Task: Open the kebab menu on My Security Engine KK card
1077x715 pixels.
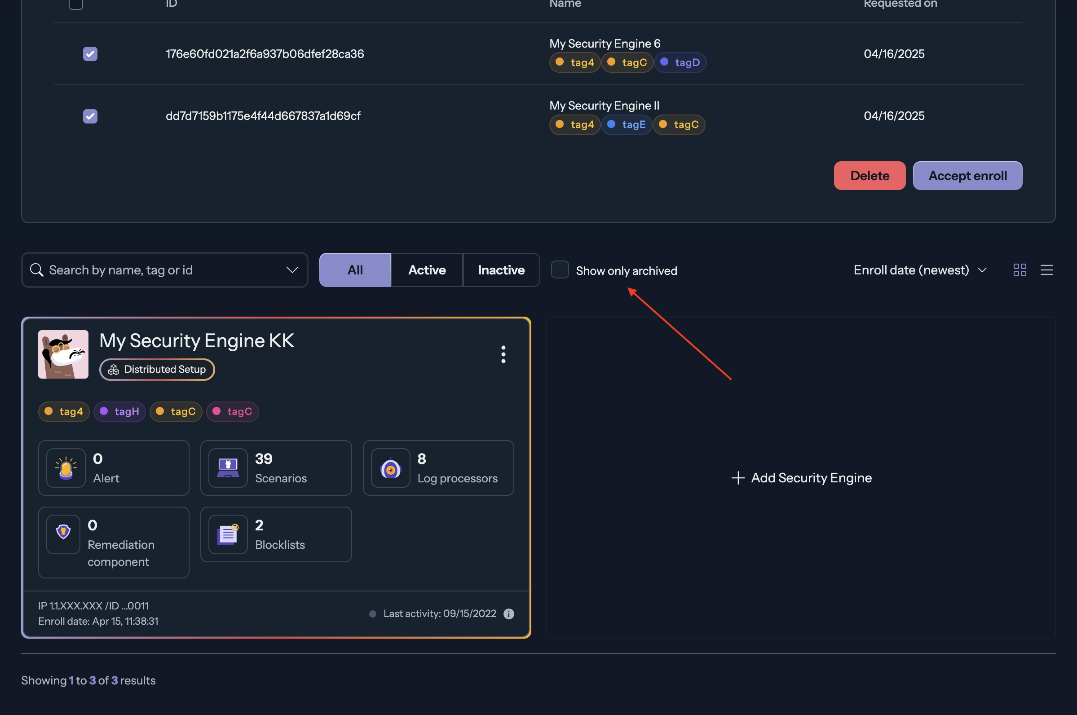Action: (x=503, y=354)
